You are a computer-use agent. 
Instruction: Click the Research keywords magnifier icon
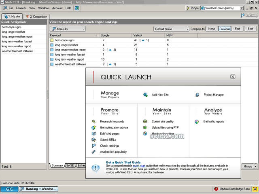[x=93, y=121]
